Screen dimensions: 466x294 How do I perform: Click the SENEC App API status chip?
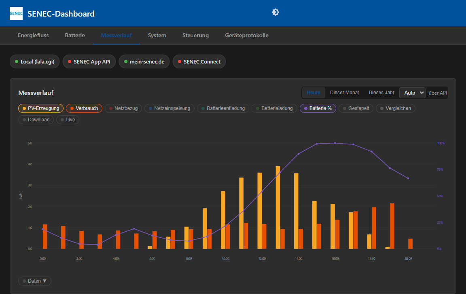coord(89,61)
